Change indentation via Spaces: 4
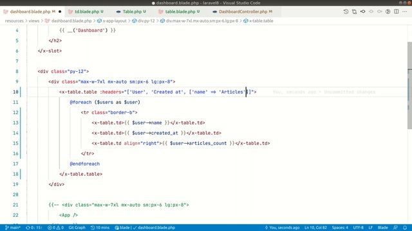The image size is (412, 231). point(340,227)
